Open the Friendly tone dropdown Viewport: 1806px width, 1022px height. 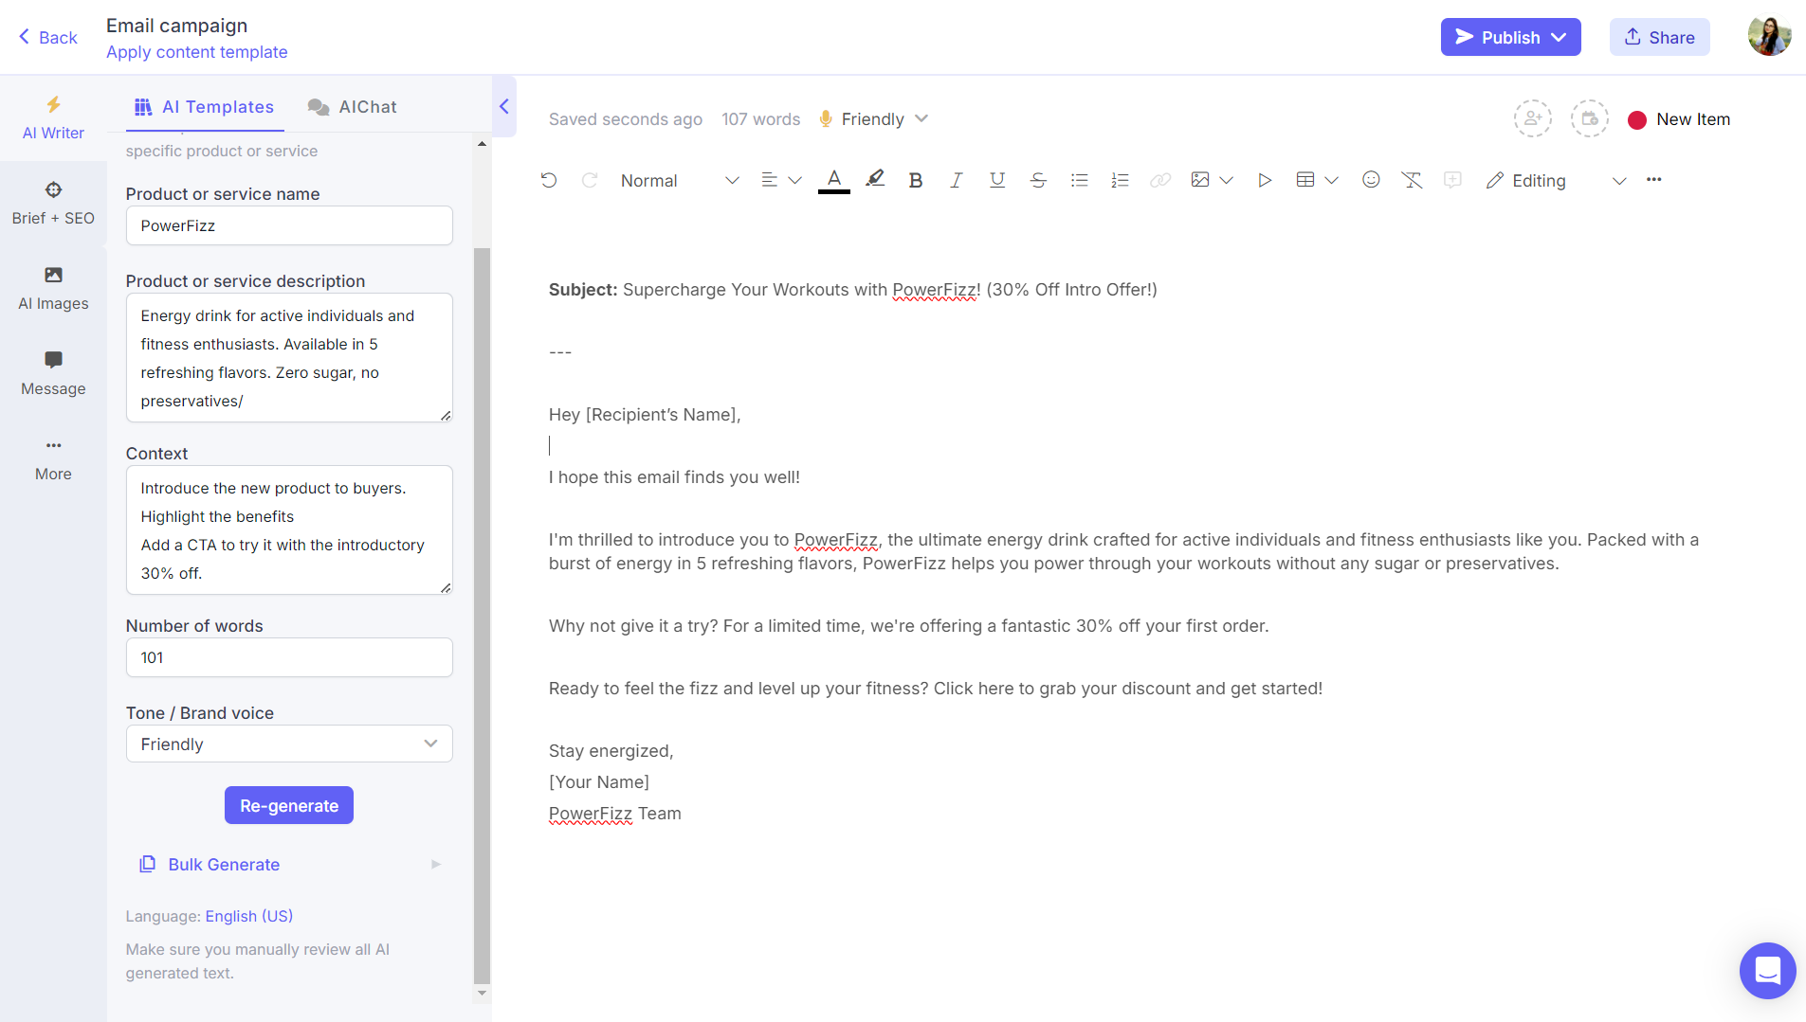point(873,118)
